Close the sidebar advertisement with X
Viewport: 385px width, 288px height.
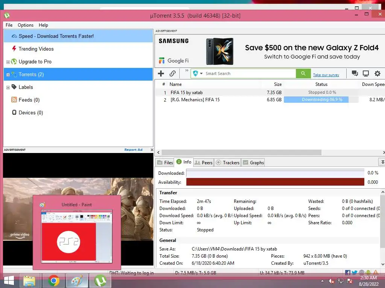[152, 150]
